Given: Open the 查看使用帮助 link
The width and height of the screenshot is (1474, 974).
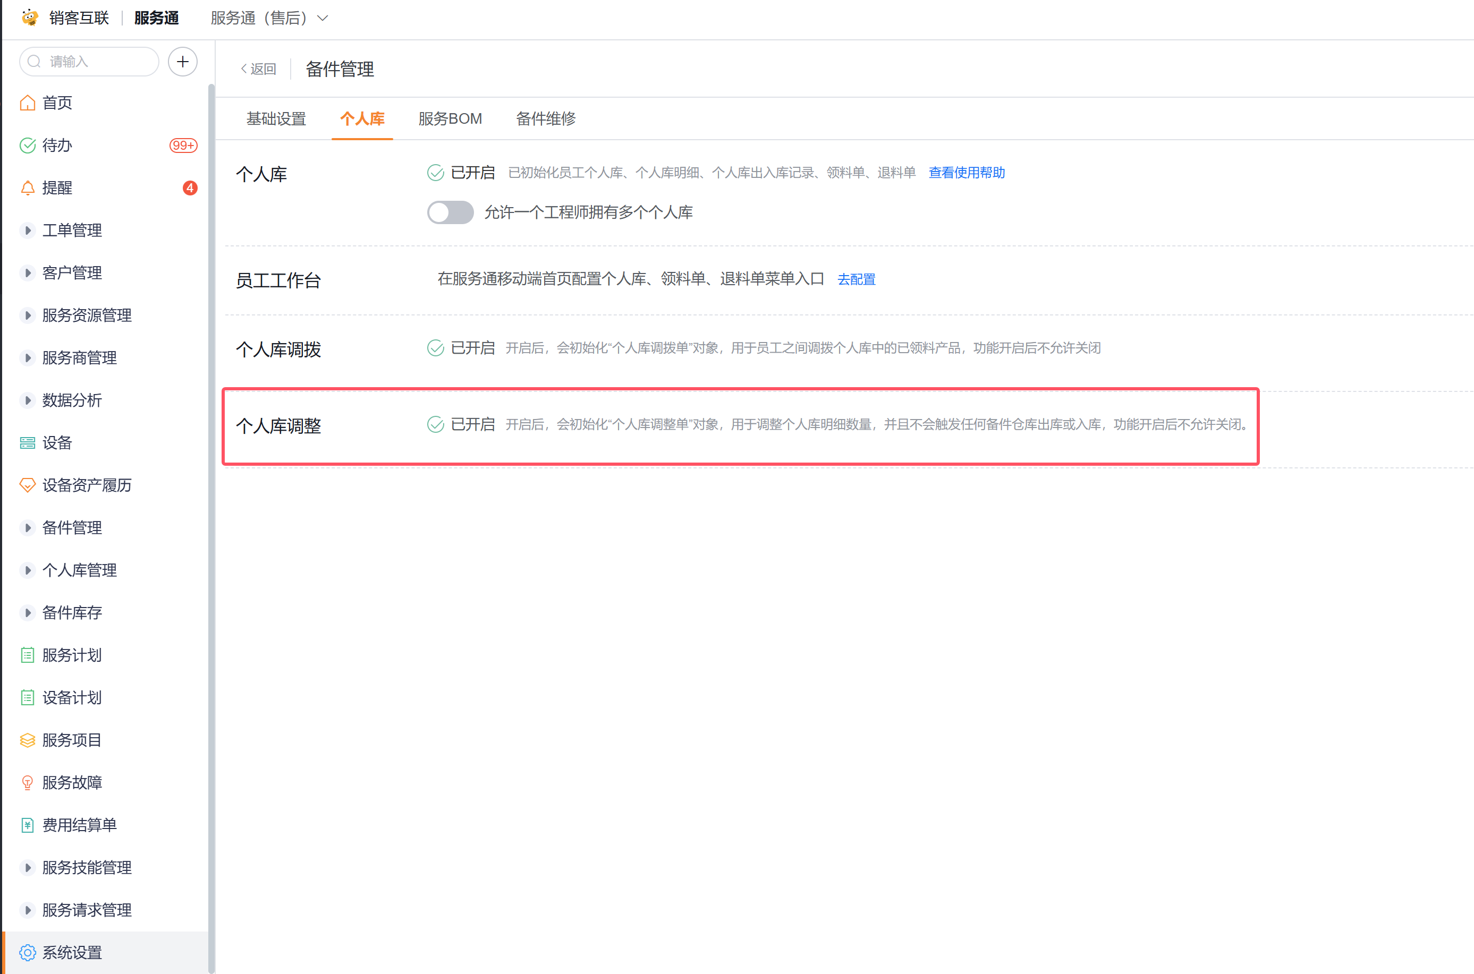Looking at the screenshot, I should (x=967, y=173).
